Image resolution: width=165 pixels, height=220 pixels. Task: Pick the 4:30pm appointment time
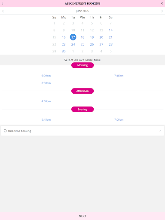tap(46, 101)
